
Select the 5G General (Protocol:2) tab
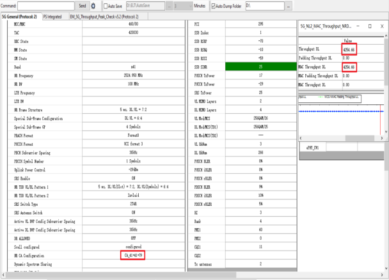click(x=20, y=17)
